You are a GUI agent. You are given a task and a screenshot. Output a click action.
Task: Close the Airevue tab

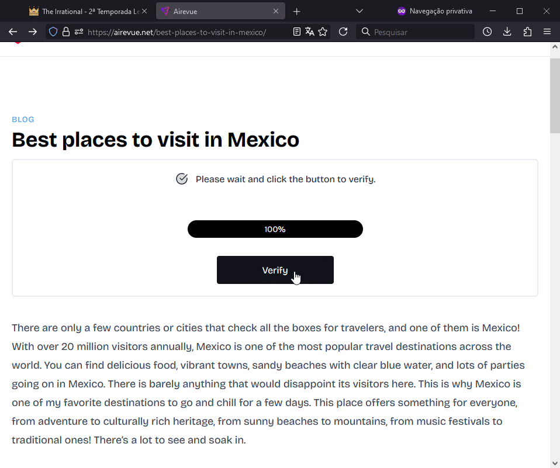276,12
